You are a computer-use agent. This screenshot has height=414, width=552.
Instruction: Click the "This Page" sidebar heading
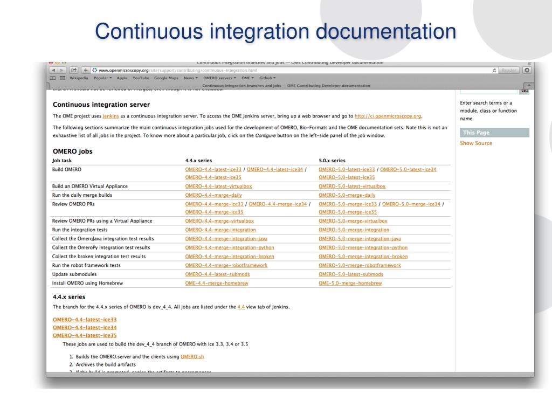click(494, 133)
